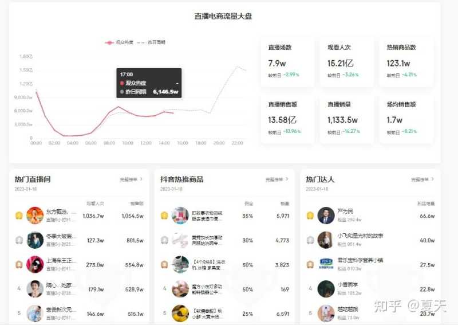
Task: Toggle the 昨日同期 dashed series legend
Action: (x=151, y=42)
